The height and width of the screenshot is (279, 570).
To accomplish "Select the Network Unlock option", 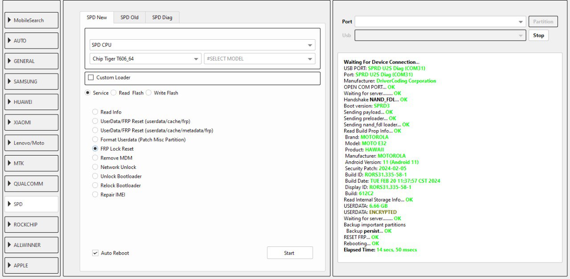I will (114, 167).
